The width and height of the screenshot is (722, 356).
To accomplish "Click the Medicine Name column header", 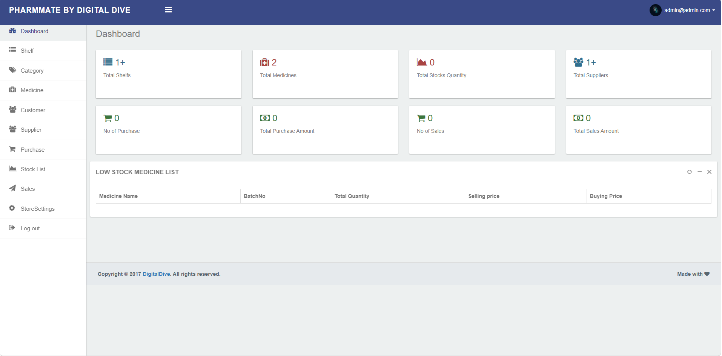I will click(x=118, y=196).
